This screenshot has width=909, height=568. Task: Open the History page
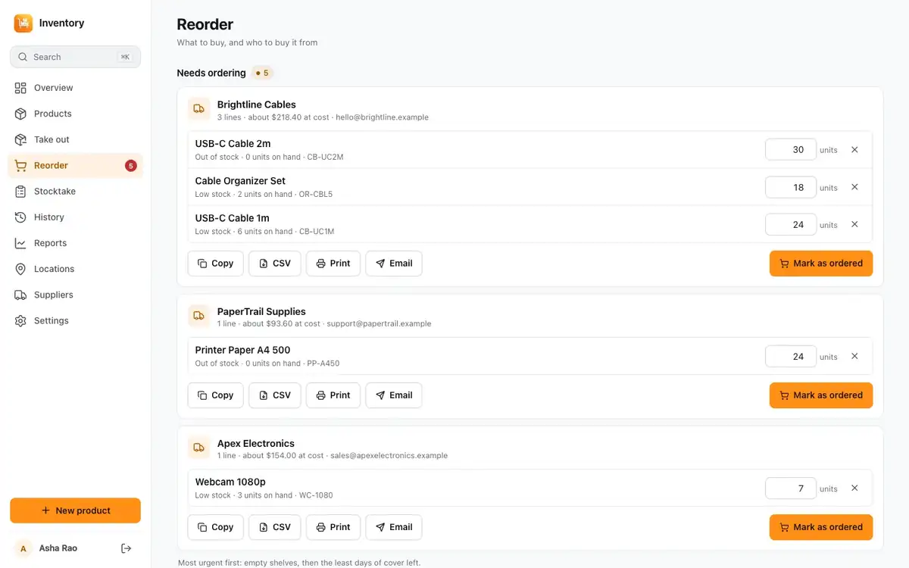click(75, 217)
